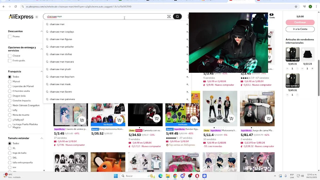
Task: Add the Denji motosierra product to cart
Action: [119, 120]
